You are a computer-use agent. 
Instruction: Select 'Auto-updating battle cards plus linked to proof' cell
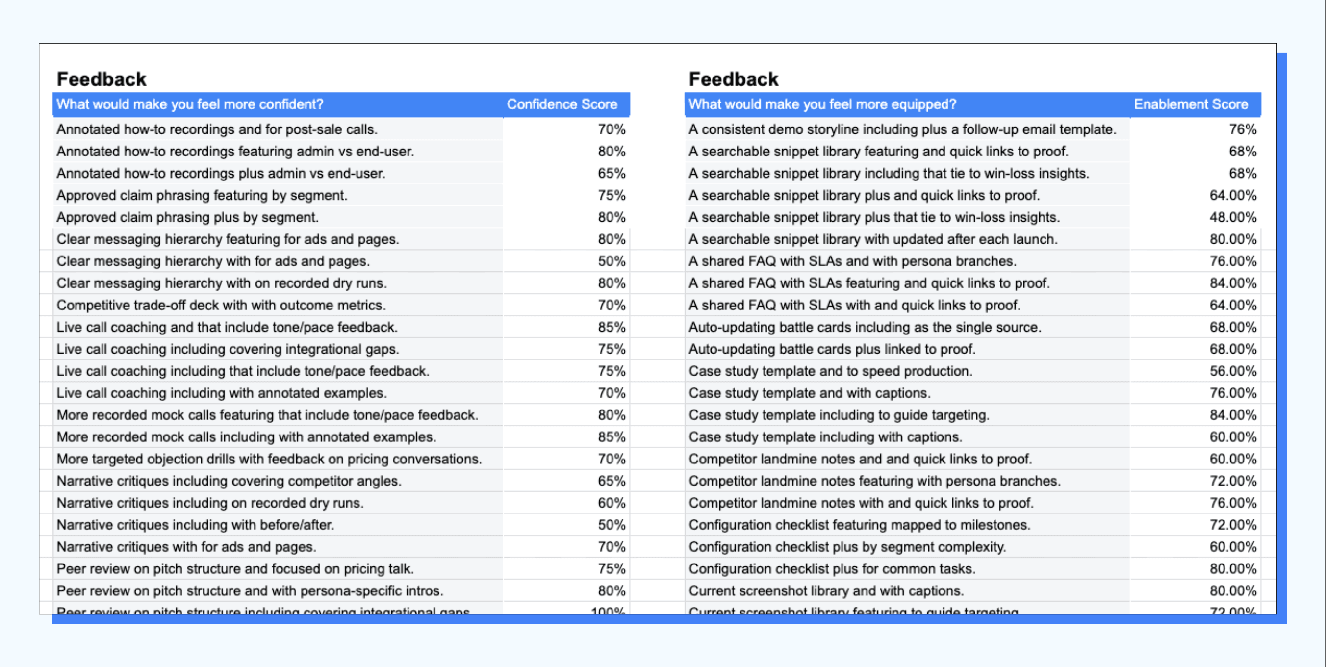click(x=832, y=349)
